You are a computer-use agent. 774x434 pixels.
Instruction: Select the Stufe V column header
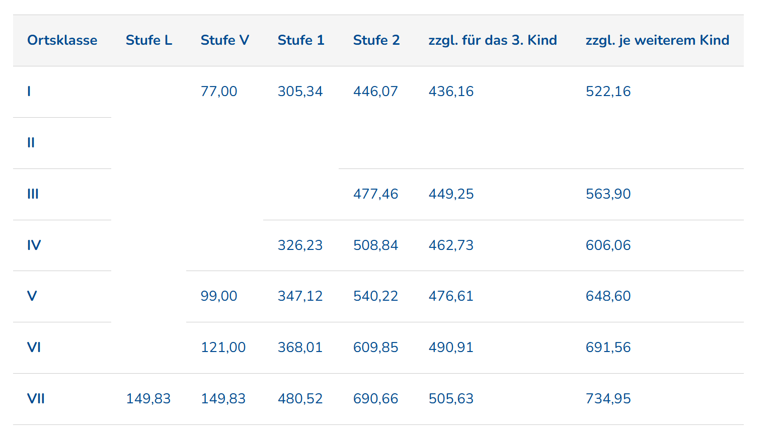click(225, 40)
